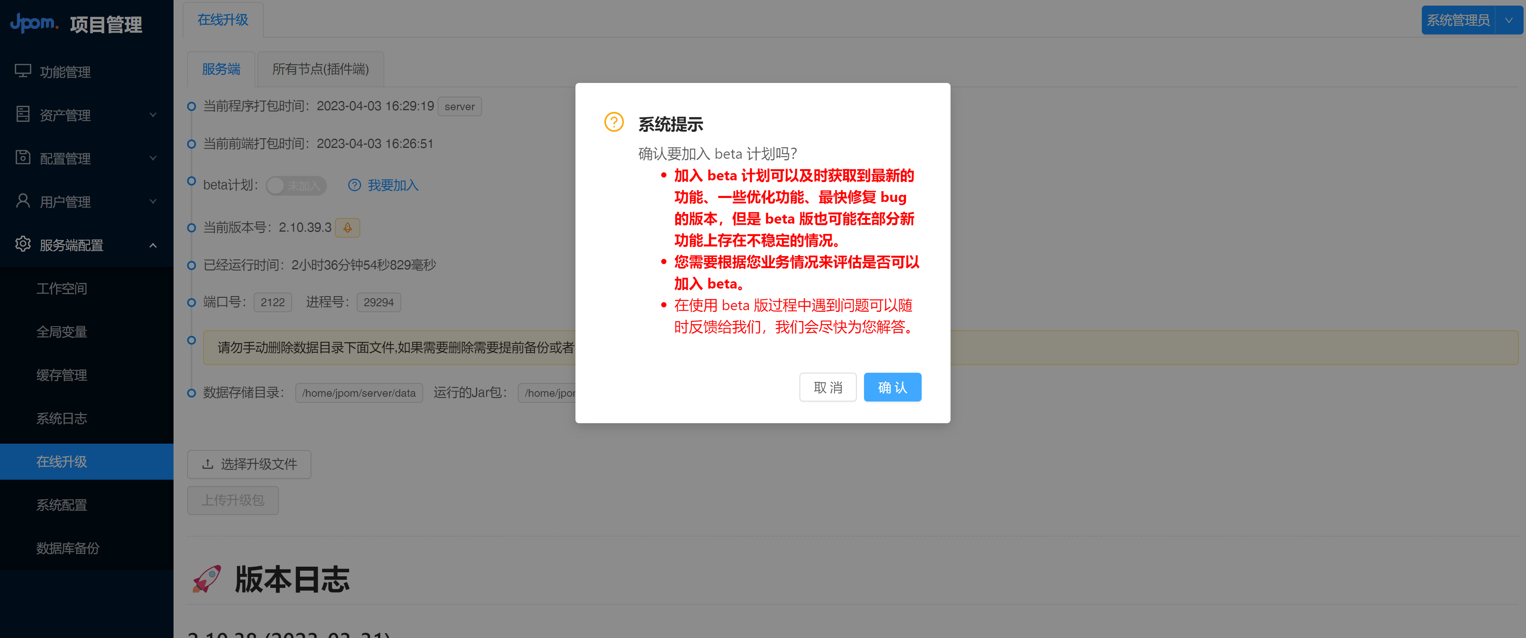
Task: Click the 功能管理 monitor icon in sidebar
Action: click(22, 71)
